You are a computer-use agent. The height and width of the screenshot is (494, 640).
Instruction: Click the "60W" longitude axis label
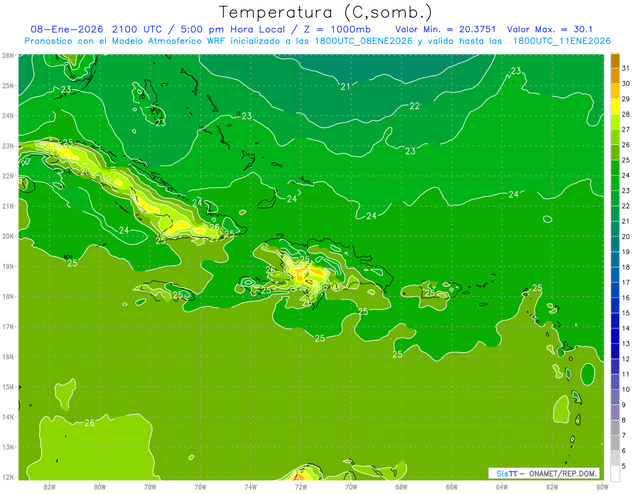[x=602, y=487]
